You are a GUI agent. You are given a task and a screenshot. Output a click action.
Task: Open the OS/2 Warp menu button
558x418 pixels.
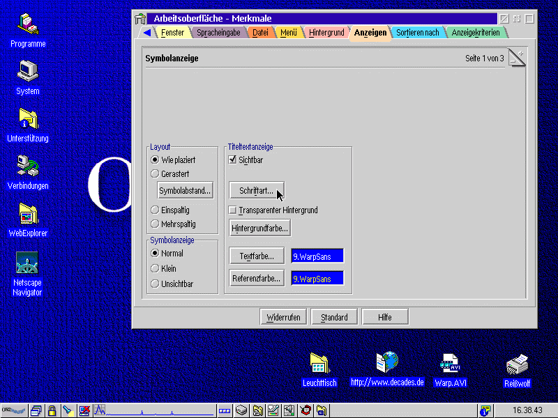click(13, 410)
